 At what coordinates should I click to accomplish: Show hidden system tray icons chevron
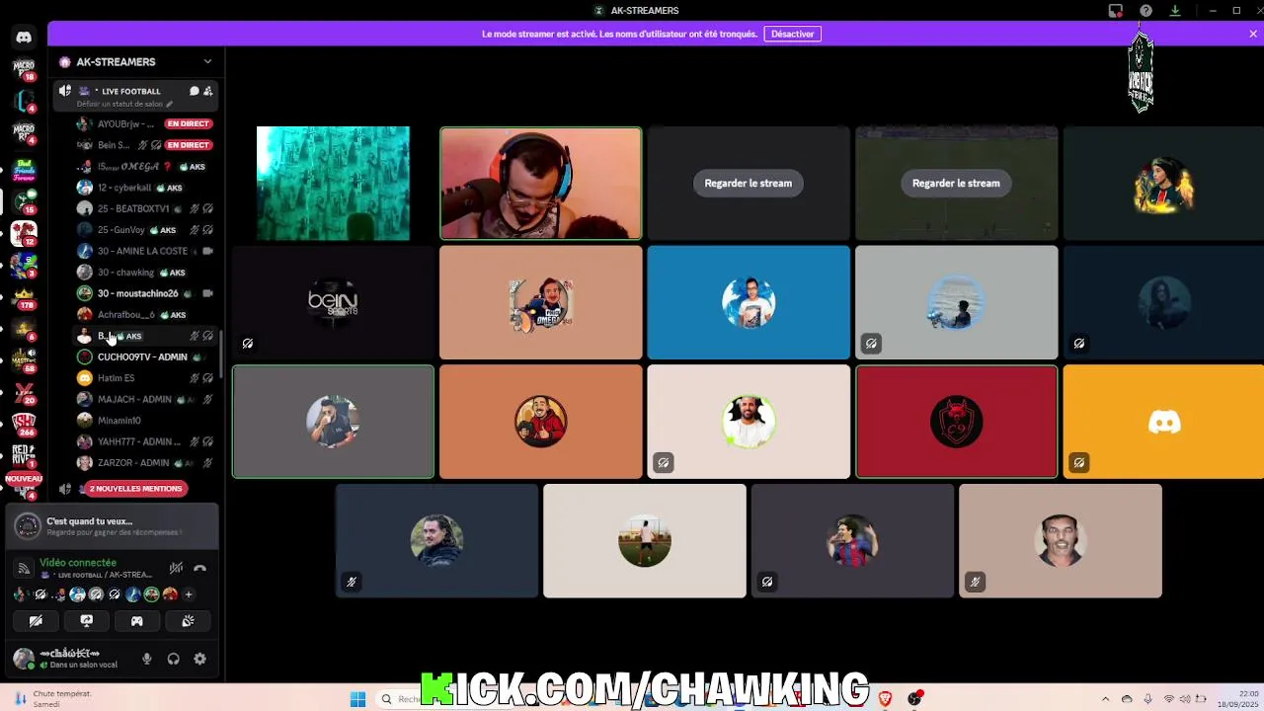click(x=1105, y=699)
